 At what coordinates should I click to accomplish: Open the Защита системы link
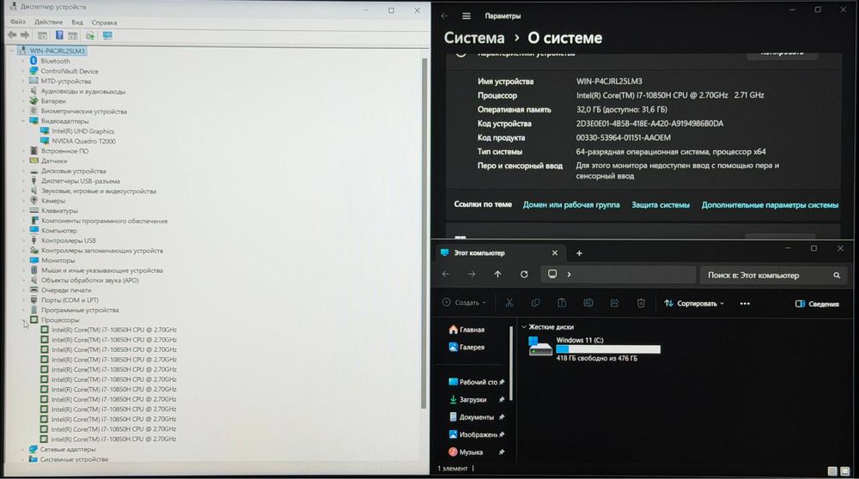pyautogui.click(x=661, y=205)
